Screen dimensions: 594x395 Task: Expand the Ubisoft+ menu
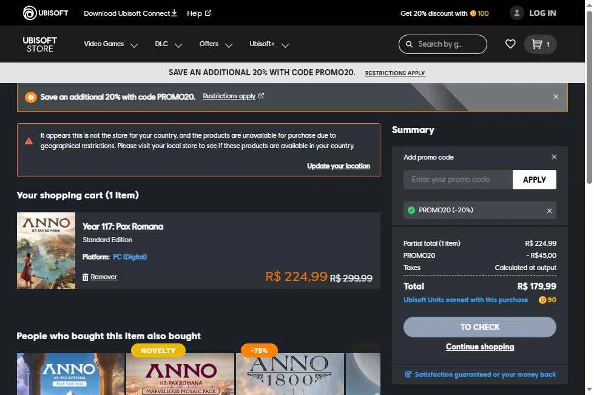[x=269, y=44]
